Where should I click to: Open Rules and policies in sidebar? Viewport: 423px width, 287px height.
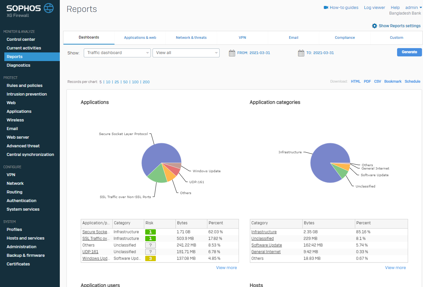coord(25,86)
